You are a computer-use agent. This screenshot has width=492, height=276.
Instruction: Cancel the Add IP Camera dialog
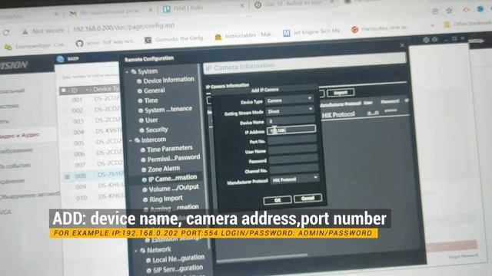pos(307,199)
